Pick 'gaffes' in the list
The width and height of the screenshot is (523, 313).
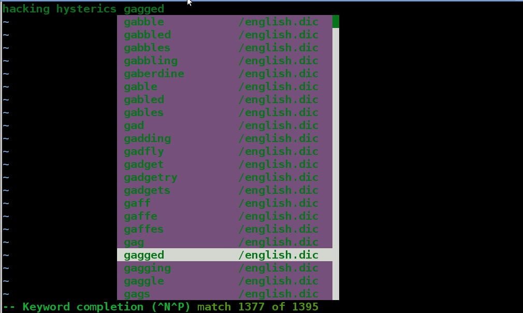225,229
